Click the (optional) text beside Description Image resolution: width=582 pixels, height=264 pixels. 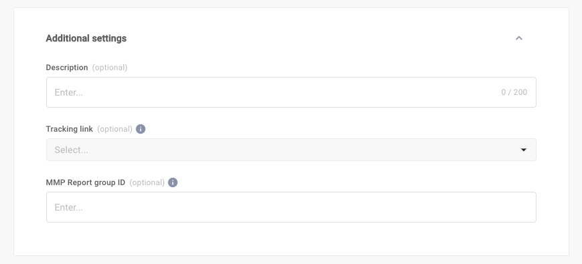point(110,68)
